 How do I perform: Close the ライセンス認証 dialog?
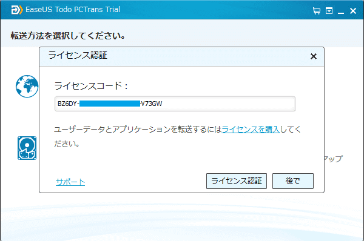click(x=314, y=56)
